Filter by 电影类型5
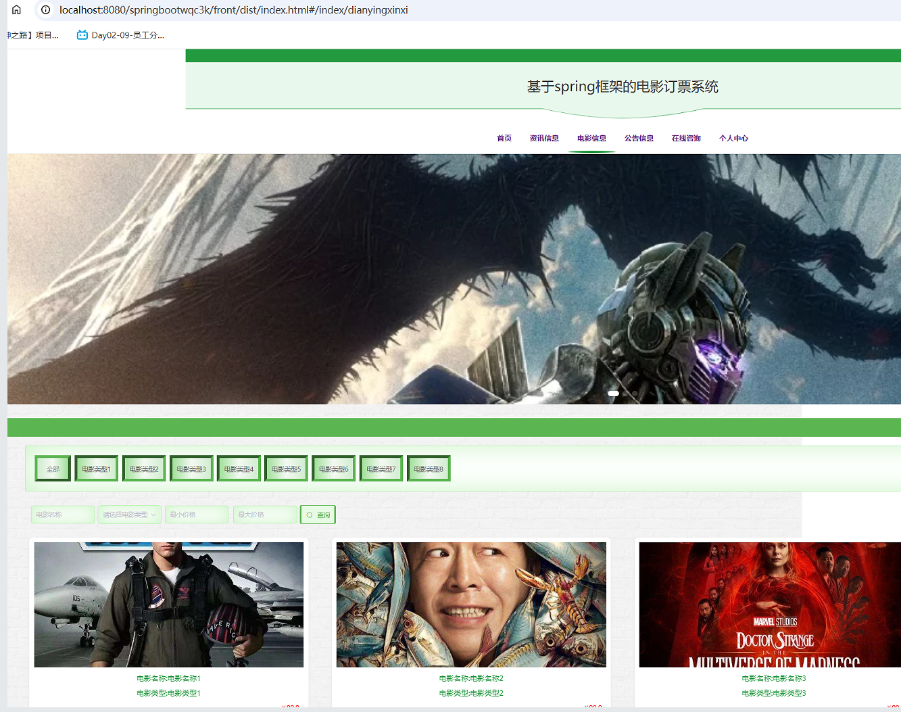The width and height of the screenshot is (901, 712). 286,469
